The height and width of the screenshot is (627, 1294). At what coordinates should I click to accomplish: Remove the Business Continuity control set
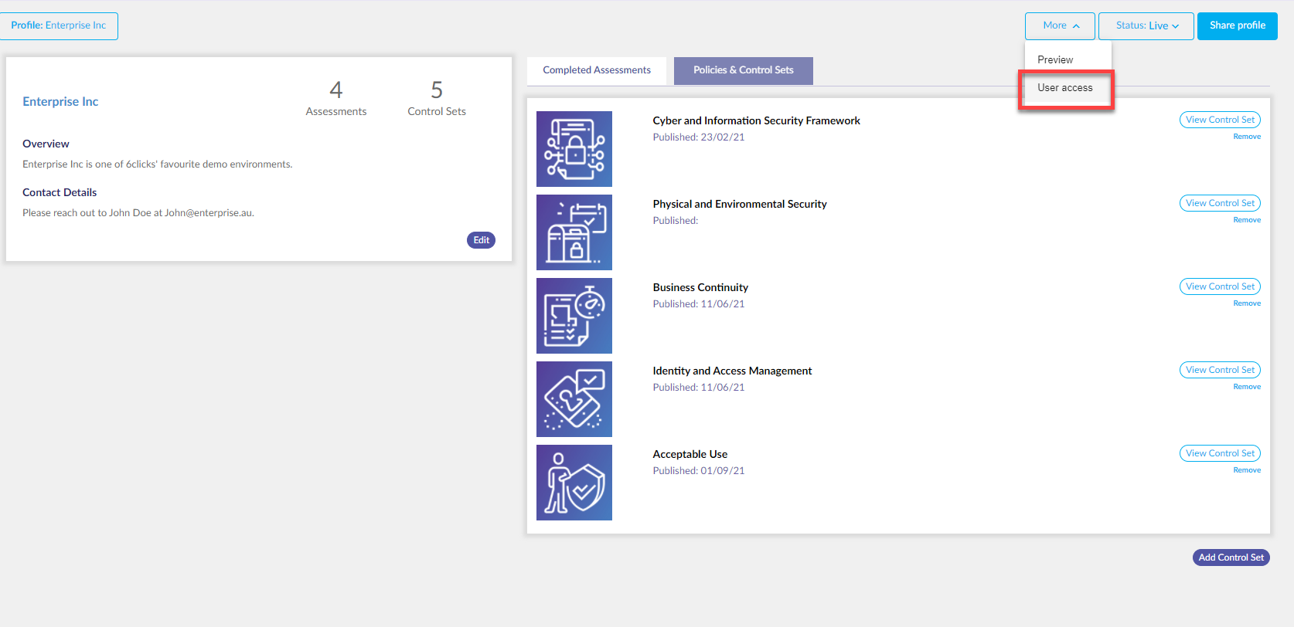(x=1247, y=303)
